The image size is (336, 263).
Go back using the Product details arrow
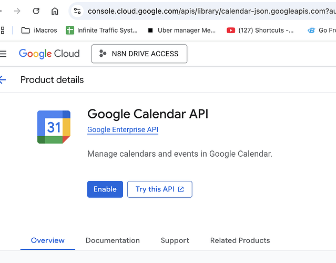[x=3, y=80]
